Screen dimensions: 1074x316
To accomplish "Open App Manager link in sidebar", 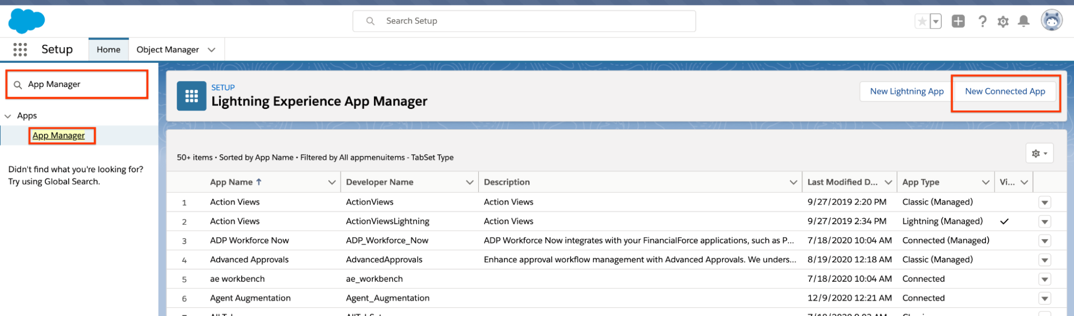I will (59, 136).
